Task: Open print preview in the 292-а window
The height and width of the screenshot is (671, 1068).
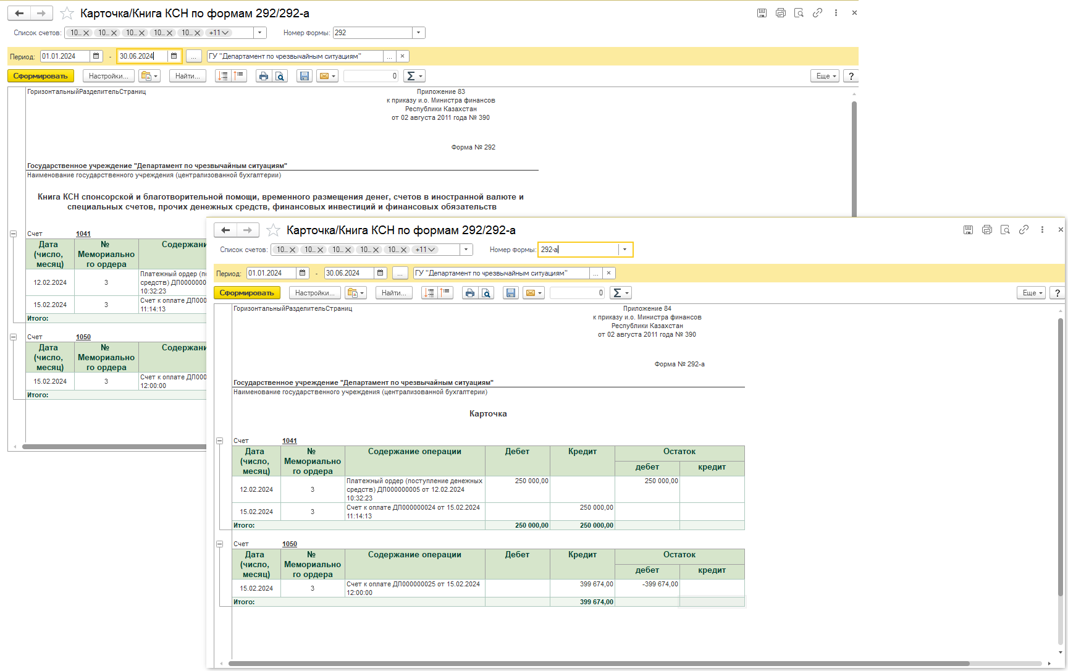Action: (x=487, y=293)
